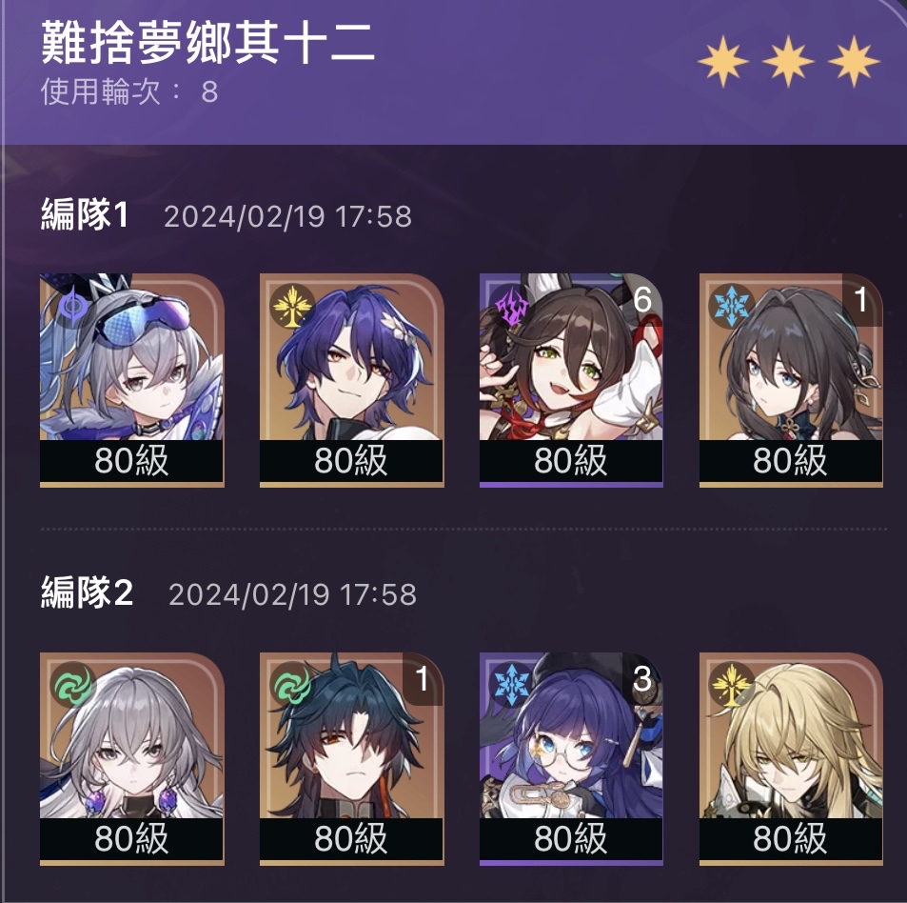Click the Wind element icon on Bronya
Screen dimensions: 907x903
coord(73,684)
